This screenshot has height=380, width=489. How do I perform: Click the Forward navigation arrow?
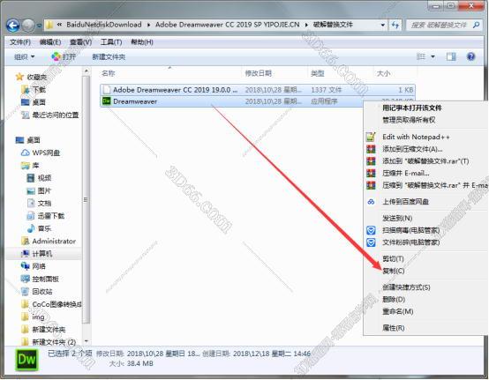point(28,26)
